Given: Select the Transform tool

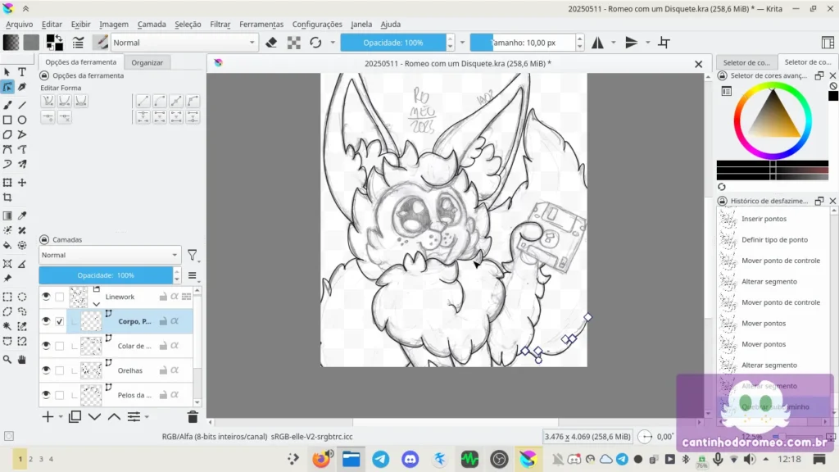Looking at the screenshot, I should pos(7,183).
